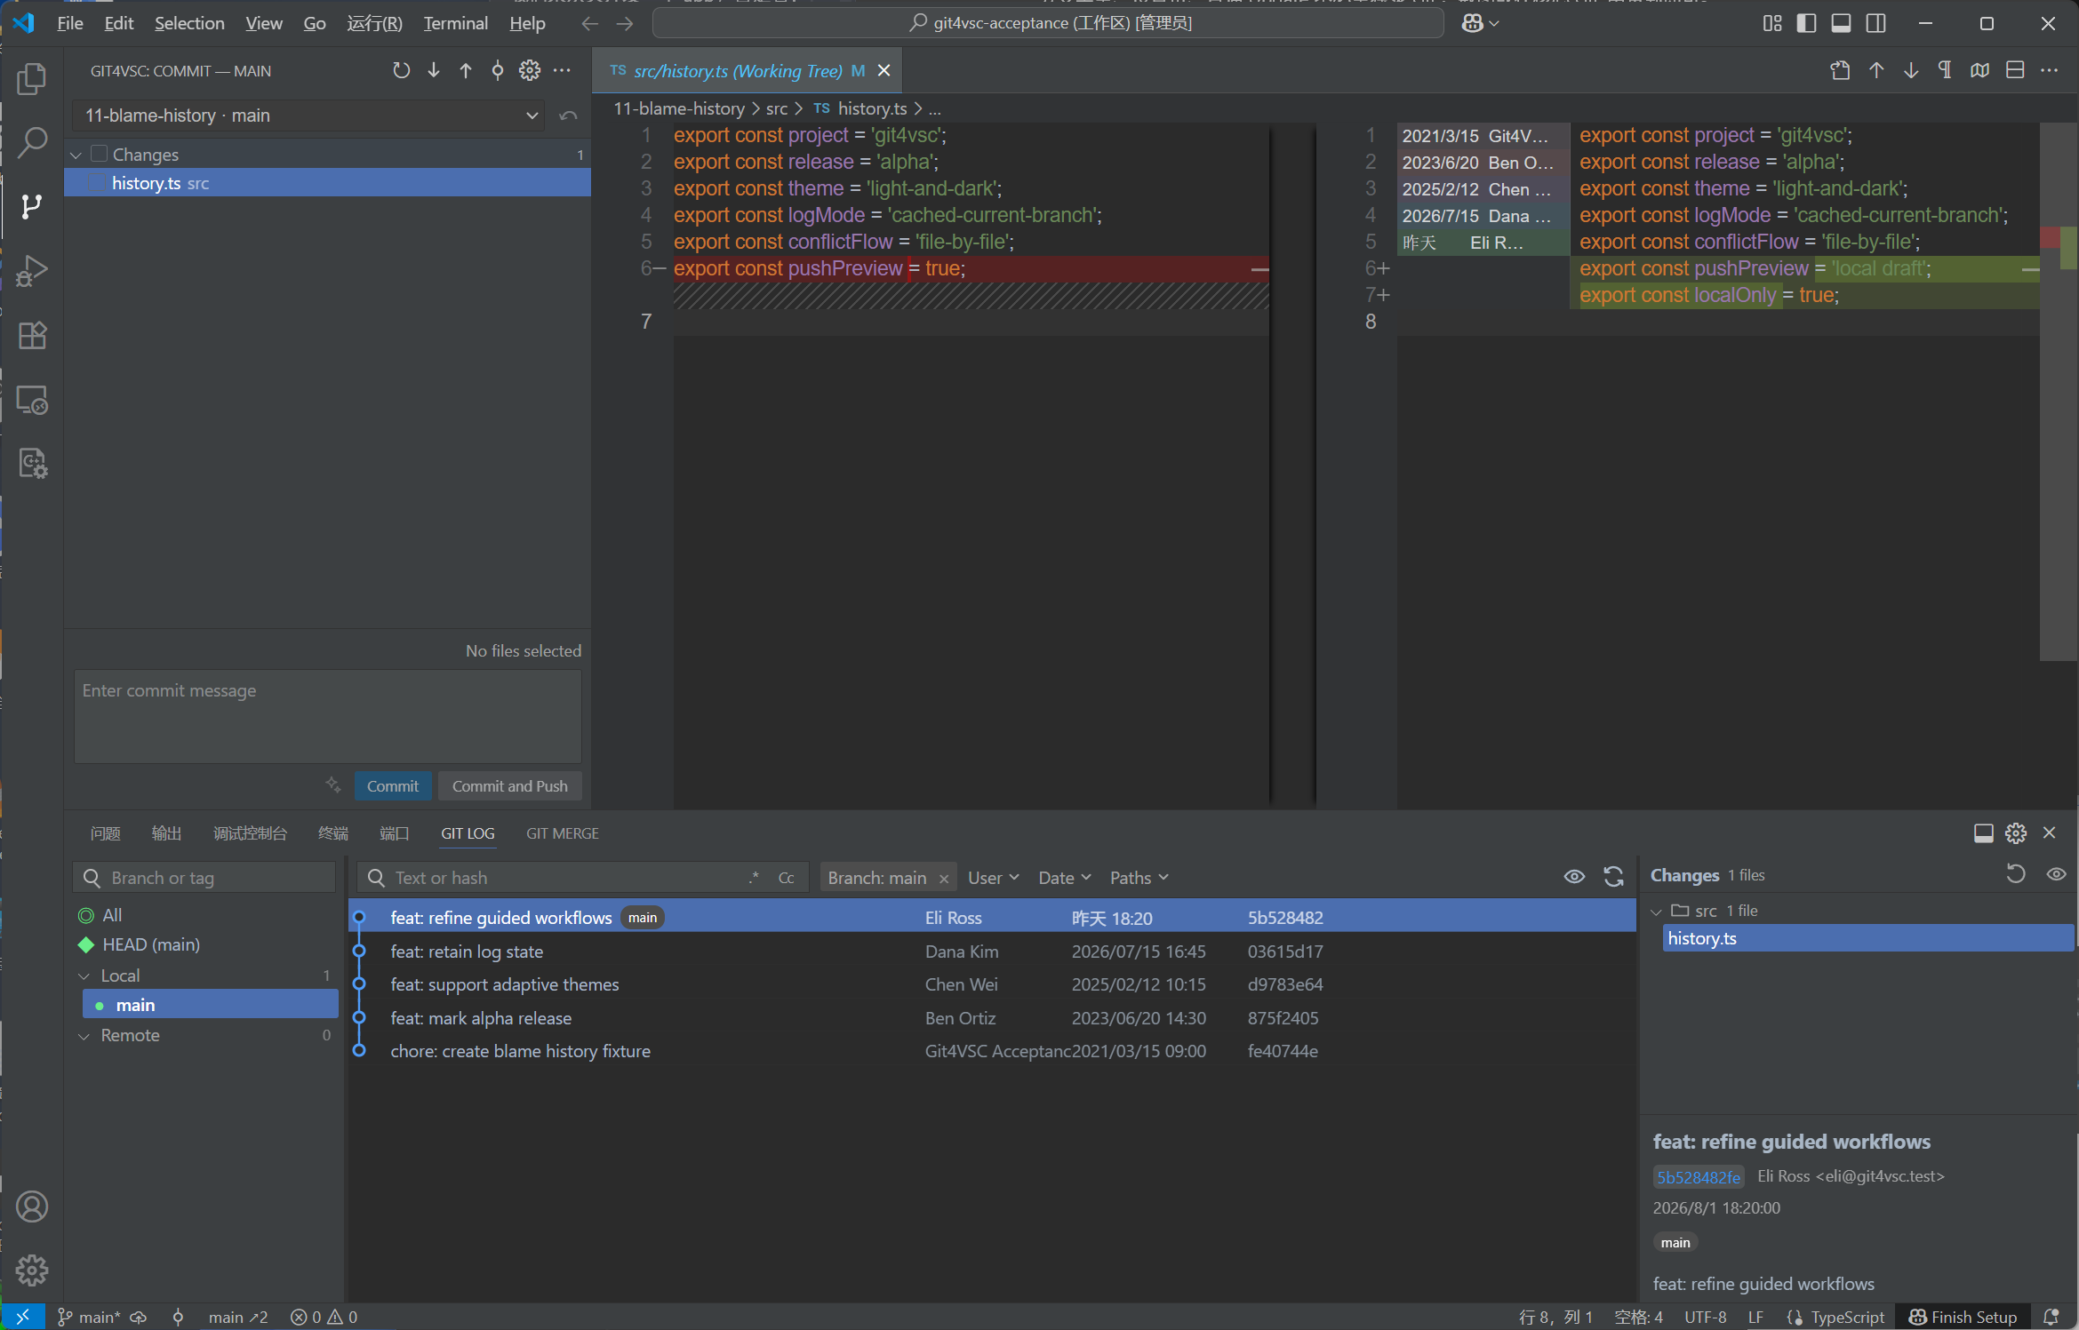The width and height of the screenshot is (2079, 1330).
Task: Click main* branch indicator in status bar
Action: [90, 1316]
